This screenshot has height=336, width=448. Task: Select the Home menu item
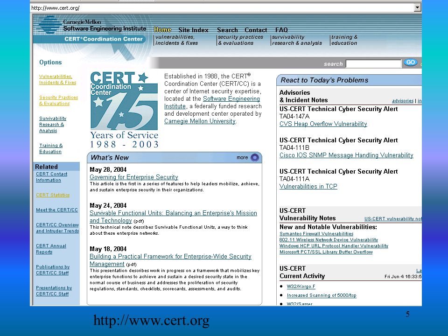pos(162,30)
